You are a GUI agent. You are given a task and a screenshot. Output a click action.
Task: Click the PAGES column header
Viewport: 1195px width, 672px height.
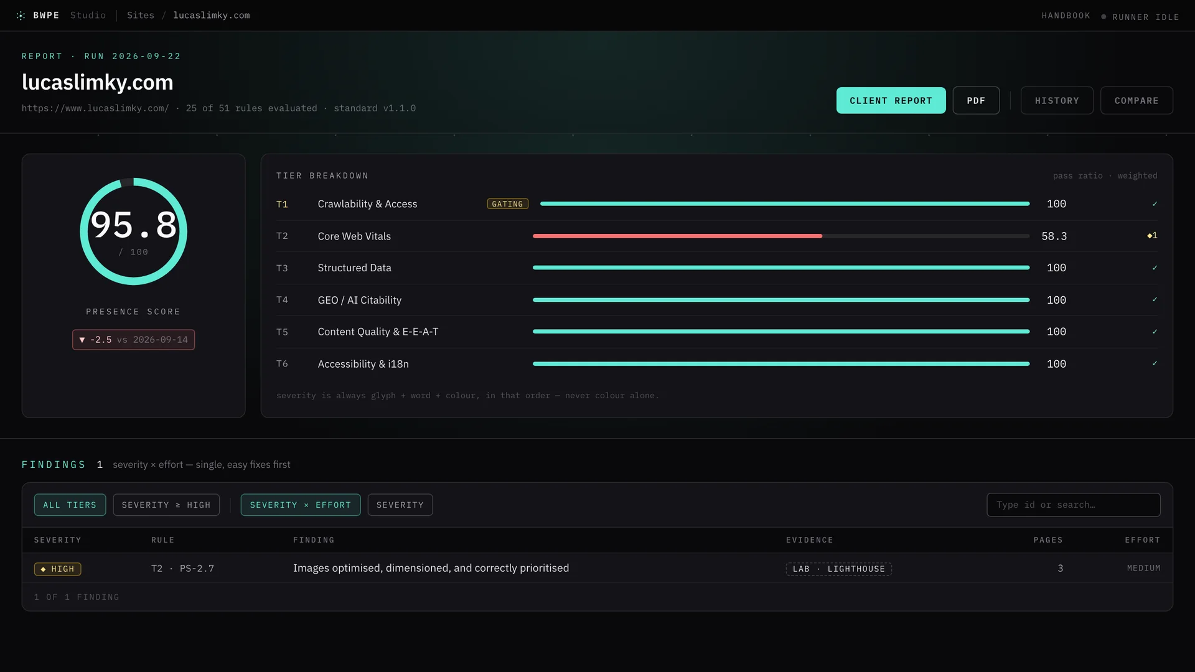point(1048,540)
